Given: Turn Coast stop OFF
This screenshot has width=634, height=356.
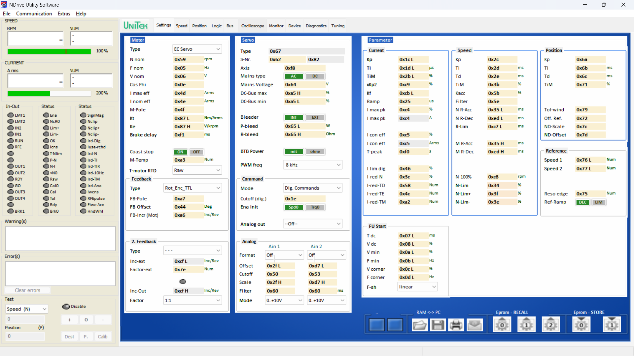Looking at the screenshot, I should click(x=196, y=152).
